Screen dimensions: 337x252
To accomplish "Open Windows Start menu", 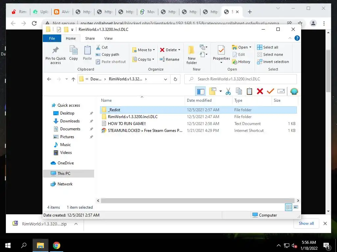I will [8, 245].
